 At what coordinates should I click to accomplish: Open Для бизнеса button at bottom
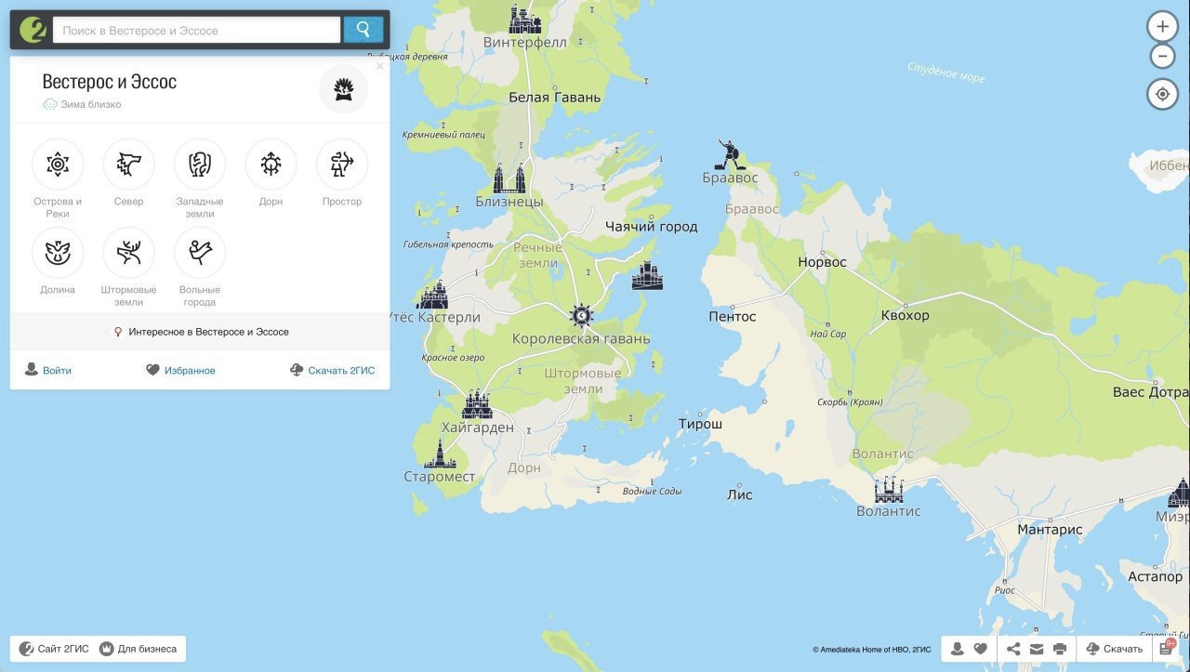coord(139,649)
